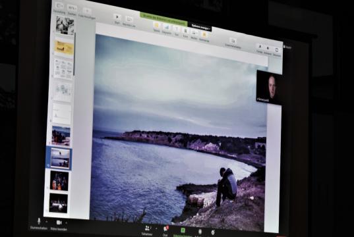This screenshot has width=354, height=237.
Task: Select the slide thumbnail with orange life vests
Action: [x=59, y=180]
